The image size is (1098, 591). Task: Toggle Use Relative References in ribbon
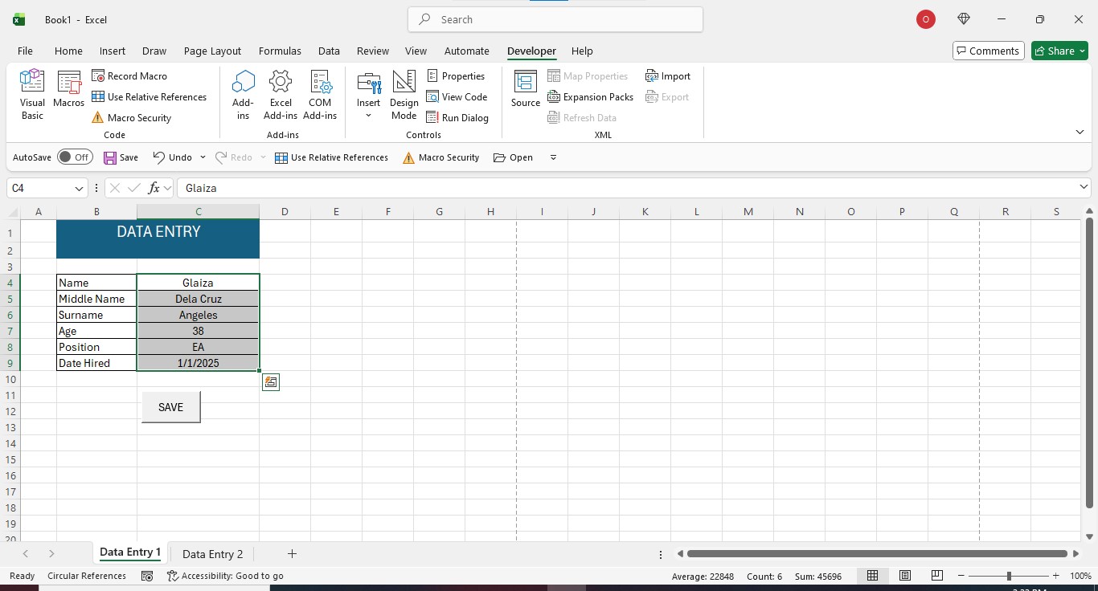(149, 97)
